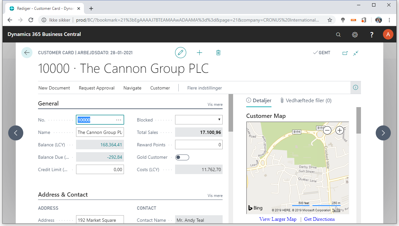Click the Customer Map heading
The height and width of the screenshot is (226, 399).
pos(266,116)
